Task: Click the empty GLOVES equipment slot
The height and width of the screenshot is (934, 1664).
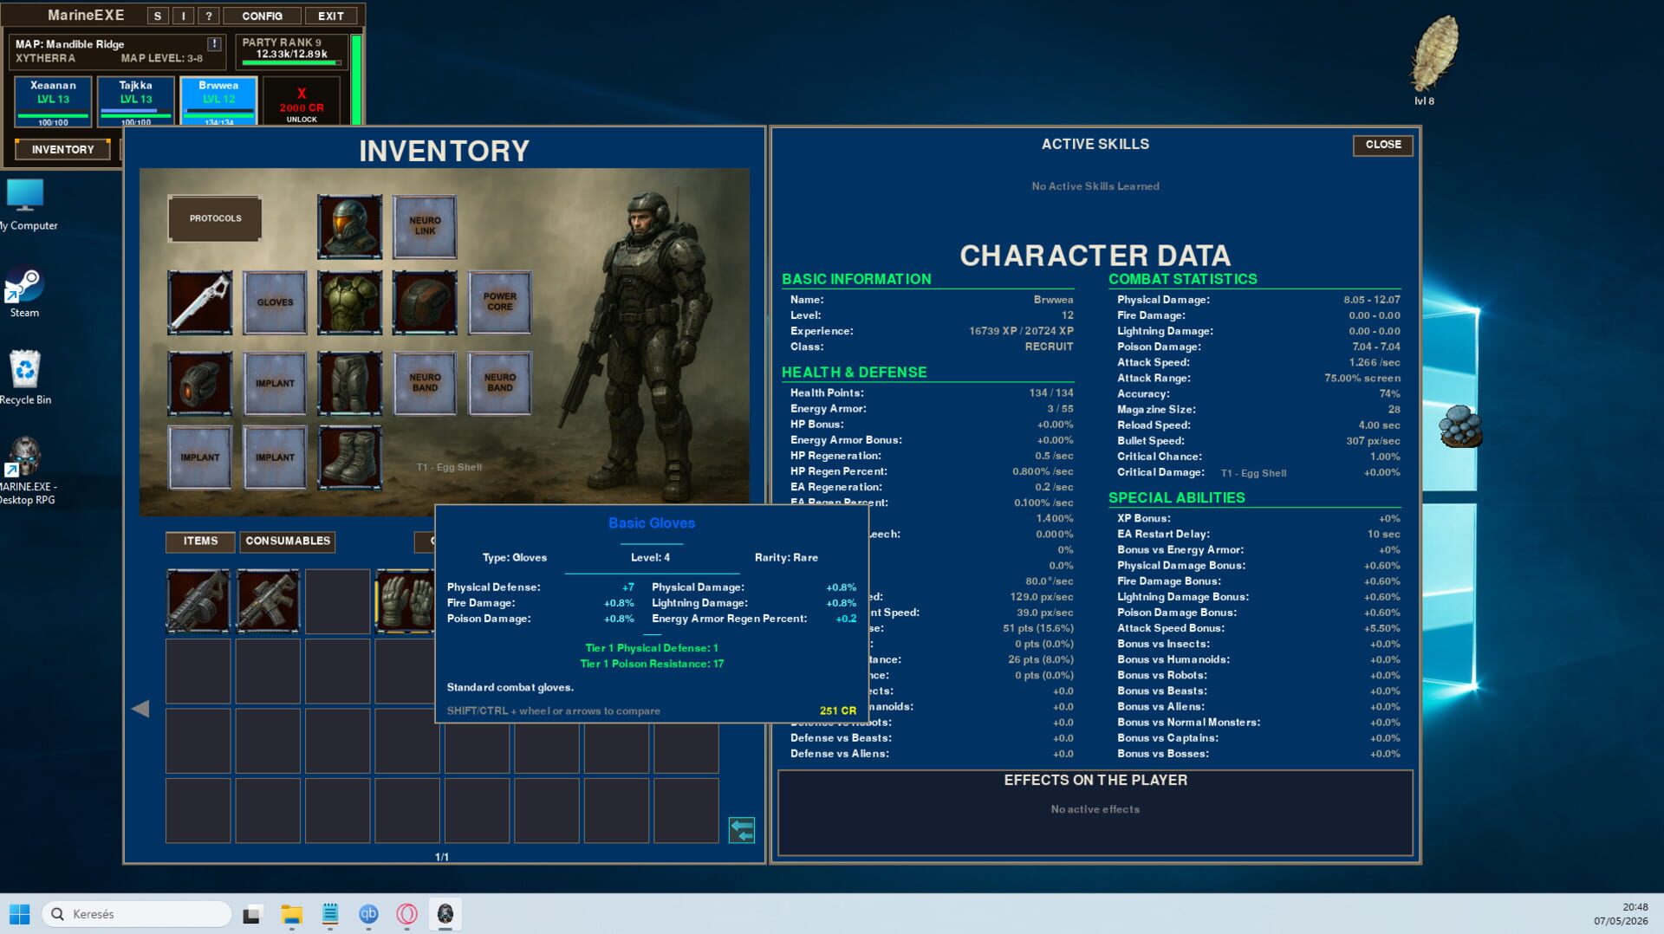Action: click(x=275, y=302)
